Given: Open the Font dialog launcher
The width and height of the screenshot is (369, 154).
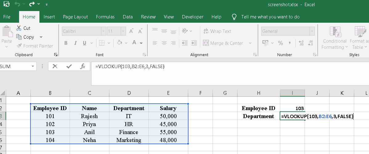Looking at the screenshot, I should (x=144, y=55).
